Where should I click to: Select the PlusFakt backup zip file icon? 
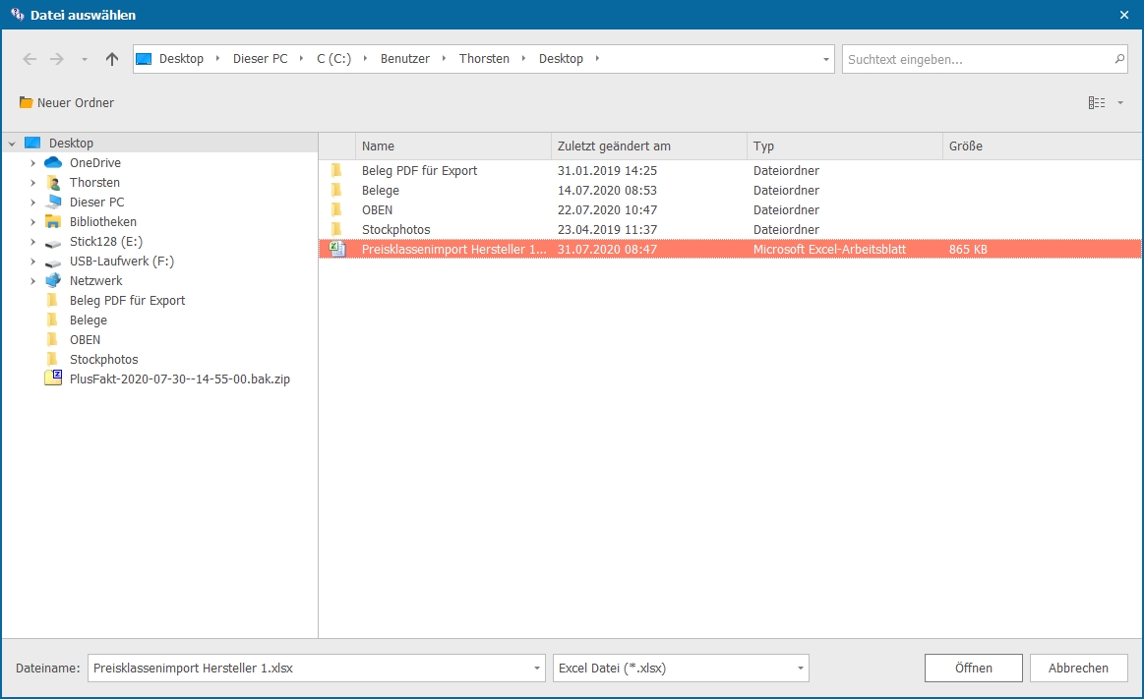pyautogui.click(x=53, y=379)
